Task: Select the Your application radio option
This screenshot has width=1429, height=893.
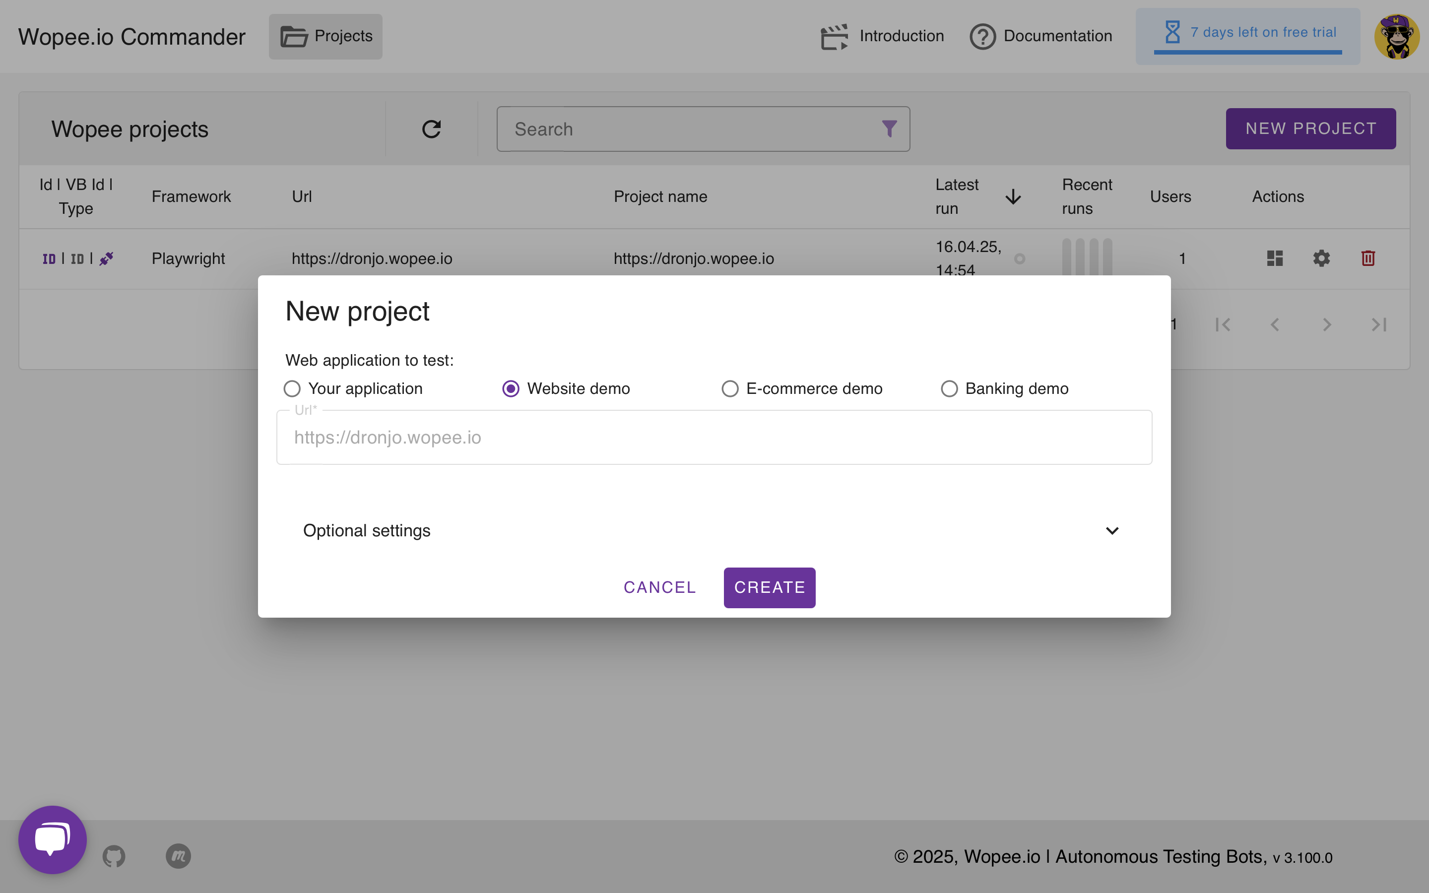Action: pyautogui.click(x=292, y=388)
